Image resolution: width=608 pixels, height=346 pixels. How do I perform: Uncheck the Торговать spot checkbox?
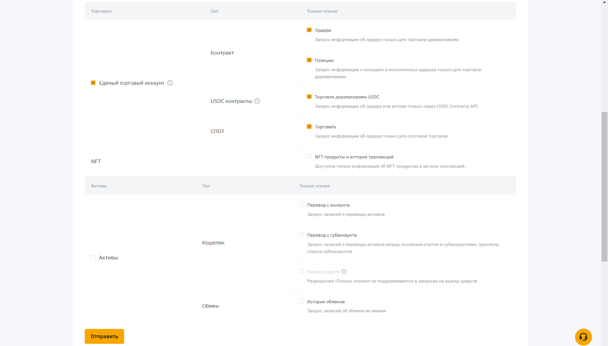(309, 126)
